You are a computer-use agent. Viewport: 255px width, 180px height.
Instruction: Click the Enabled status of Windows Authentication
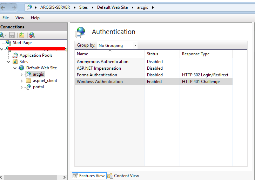pyautogui.click(x=154, y=82)
